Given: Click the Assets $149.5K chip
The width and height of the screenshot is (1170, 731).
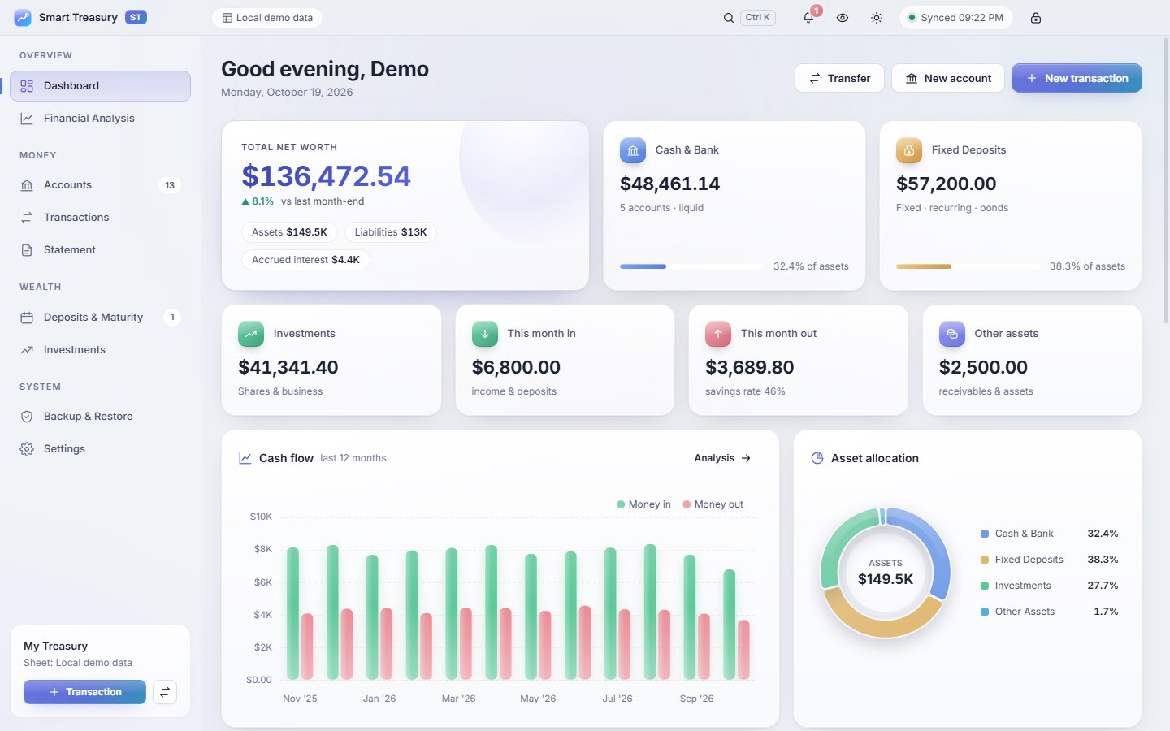Looking at the screenshot, I should [289, 232].
